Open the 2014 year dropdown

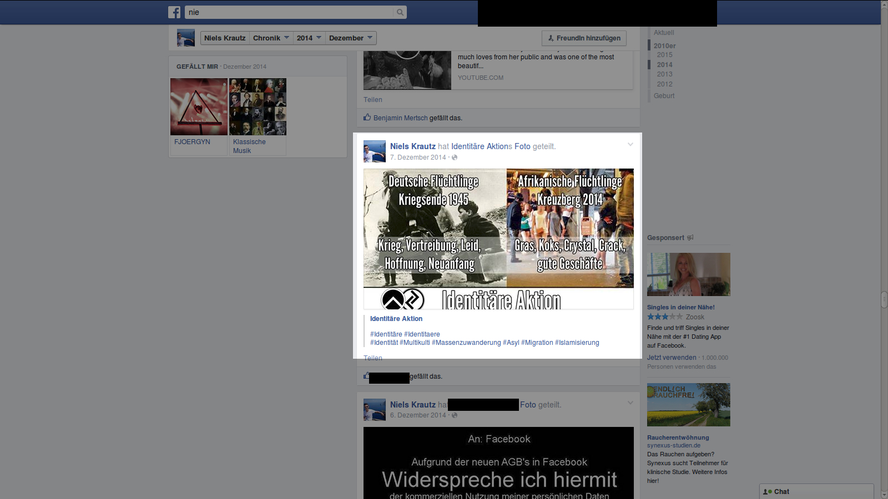point(309,38)
